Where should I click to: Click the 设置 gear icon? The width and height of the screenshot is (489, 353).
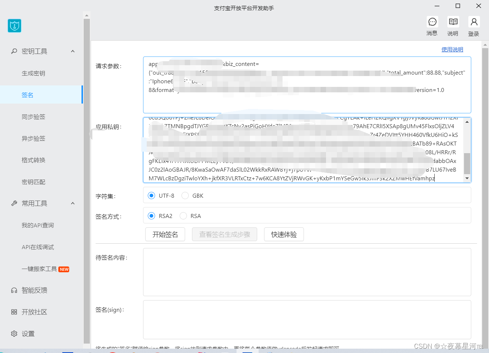pyautogui.click(x=14, y=334)
